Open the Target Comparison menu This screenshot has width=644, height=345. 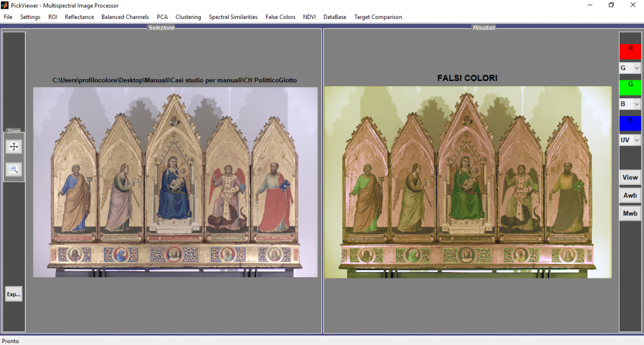point(378,17)
